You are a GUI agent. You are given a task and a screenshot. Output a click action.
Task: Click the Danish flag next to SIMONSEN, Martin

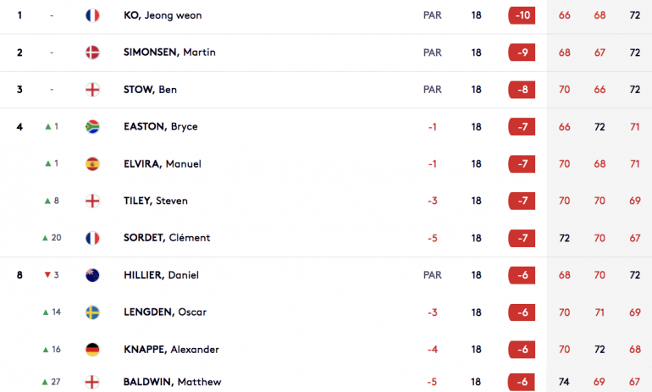(92, 52)
